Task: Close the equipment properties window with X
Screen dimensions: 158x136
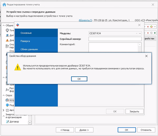Action: 139,25
